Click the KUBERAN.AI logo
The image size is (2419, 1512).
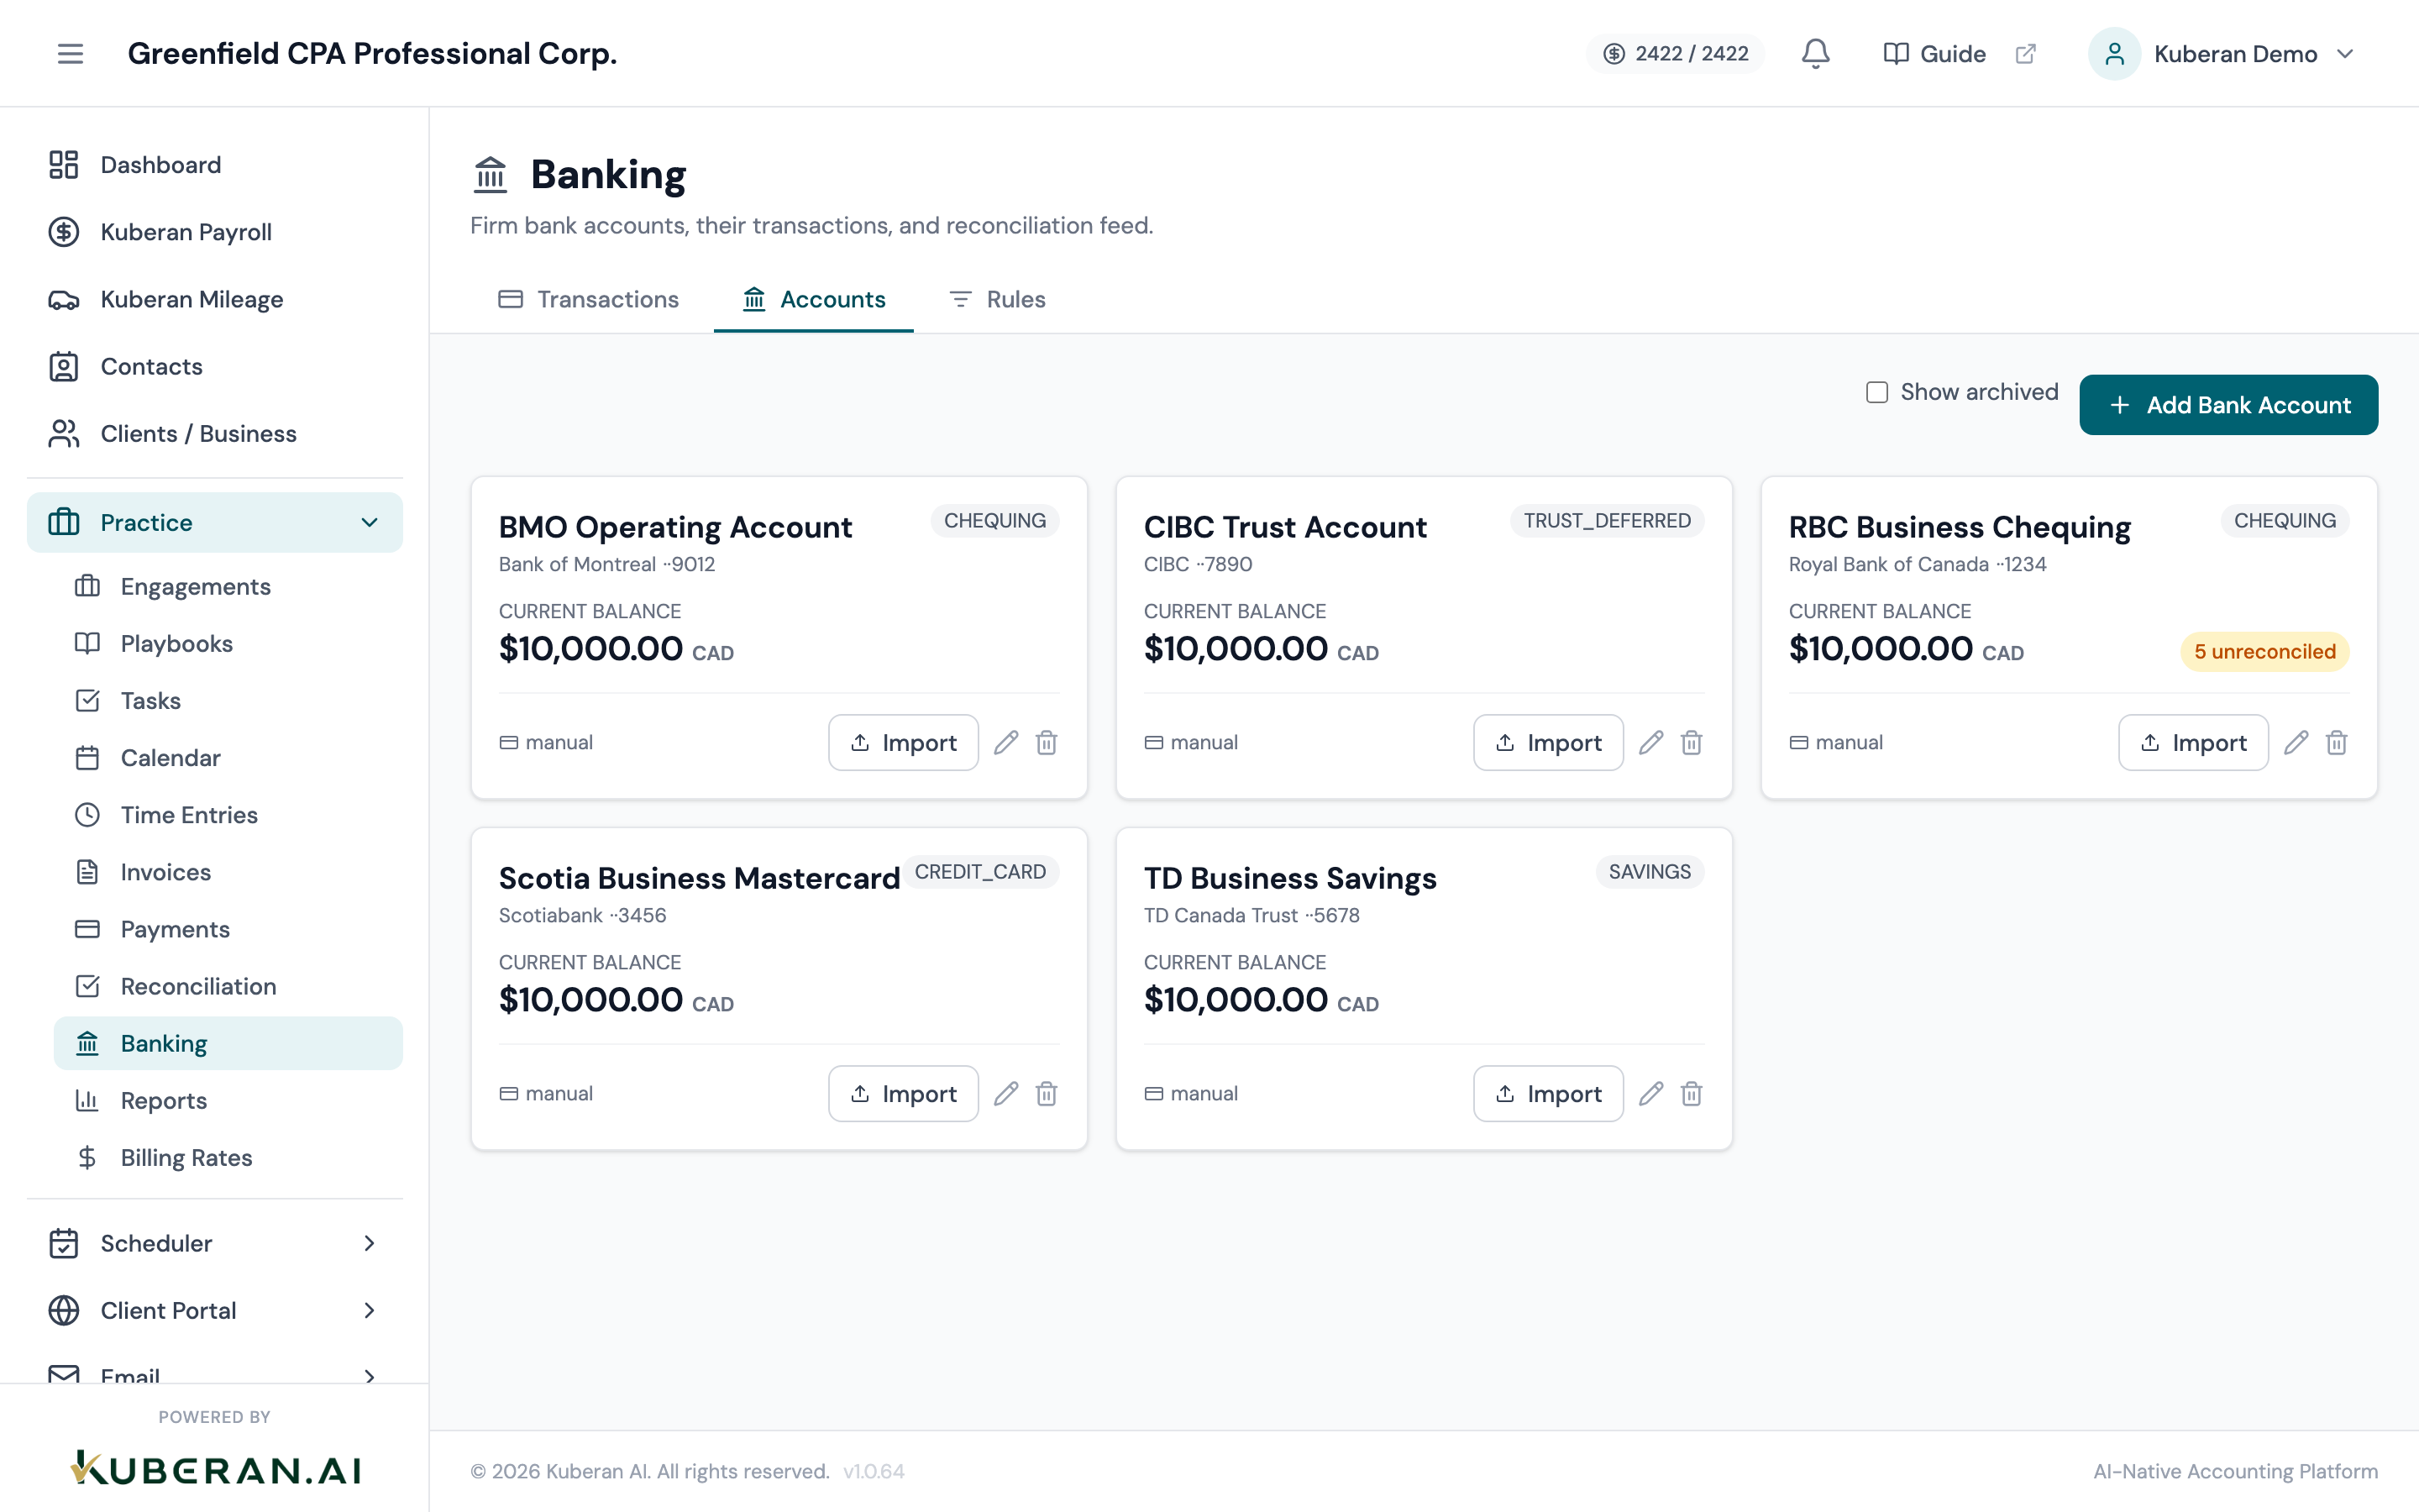click(x=215, y=1468)
